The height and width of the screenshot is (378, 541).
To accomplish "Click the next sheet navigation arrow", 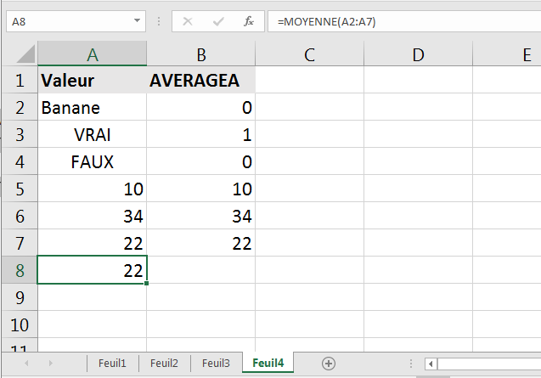I will pos(51,364).
